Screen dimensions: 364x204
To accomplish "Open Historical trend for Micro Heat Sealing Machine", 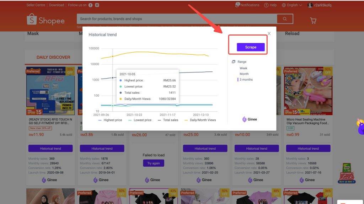I will [x=308, y=149].
